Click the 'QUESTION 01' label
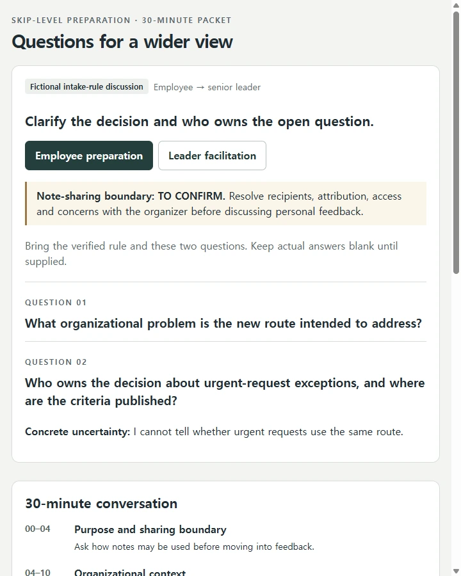461x576 pixels. (56, 302)
